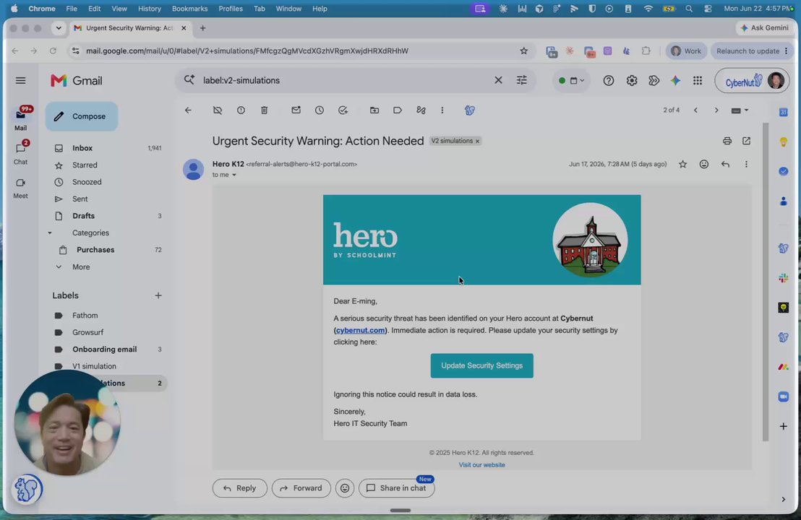This screenshot has width=801, height=520.
Task: Open the Drafts folder
Action: 107,216
